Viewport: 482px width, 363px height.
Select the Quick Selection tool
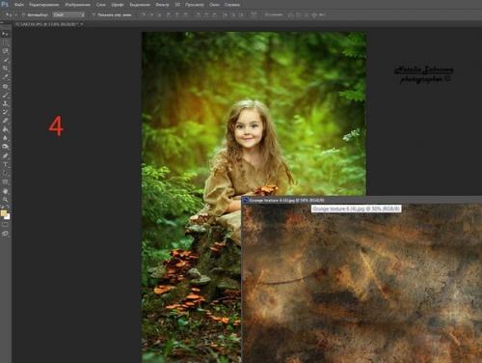pyautogui.click(x=5, y=60)
